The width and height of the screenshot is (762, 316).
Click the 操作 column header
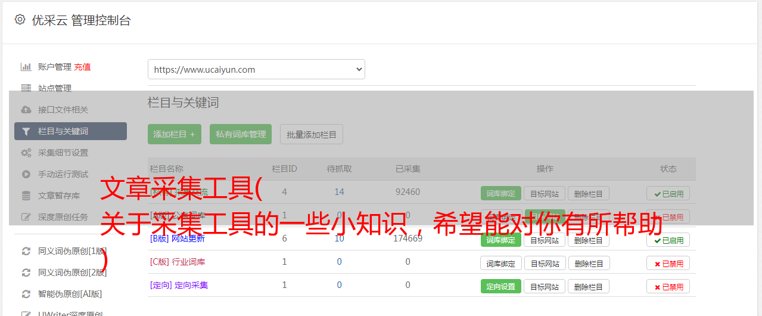click(545, 169)
